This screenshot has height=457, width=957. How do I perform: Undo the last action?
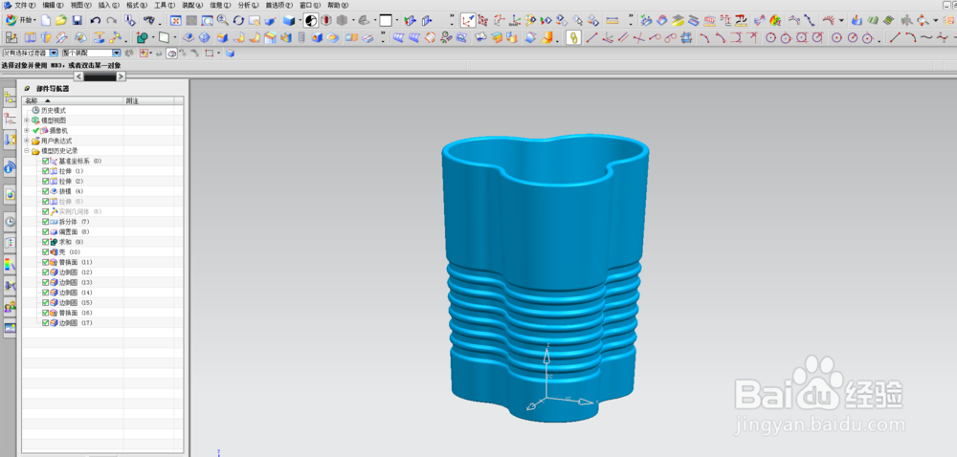click(95, 20)
